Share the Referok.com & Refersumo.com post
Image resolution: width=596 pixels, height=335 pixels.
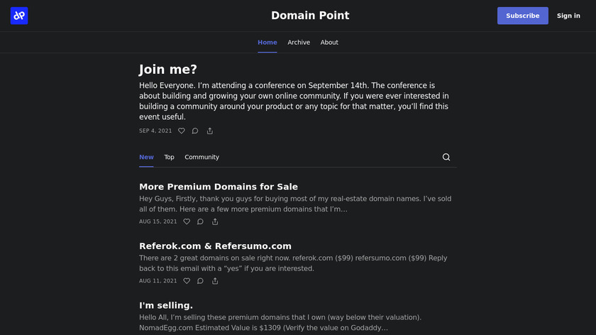click(215, 281)
